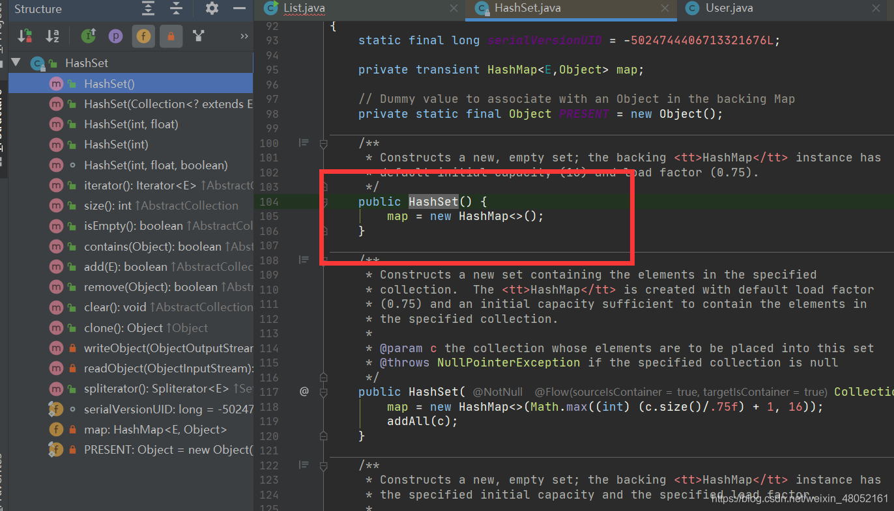Select PRESENT field in Structure
This screenshot has height=511, width=894.
pos(130,450)
